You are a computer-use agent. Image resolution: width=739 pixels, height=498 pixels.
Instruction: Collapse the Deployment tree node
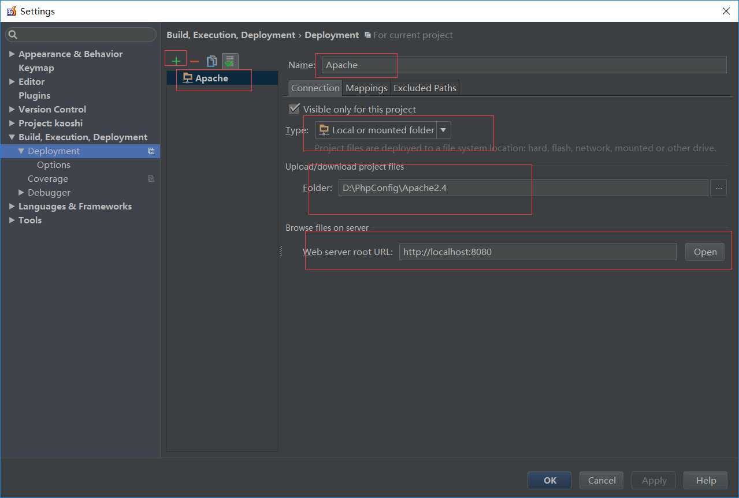[x=21, y=151]
